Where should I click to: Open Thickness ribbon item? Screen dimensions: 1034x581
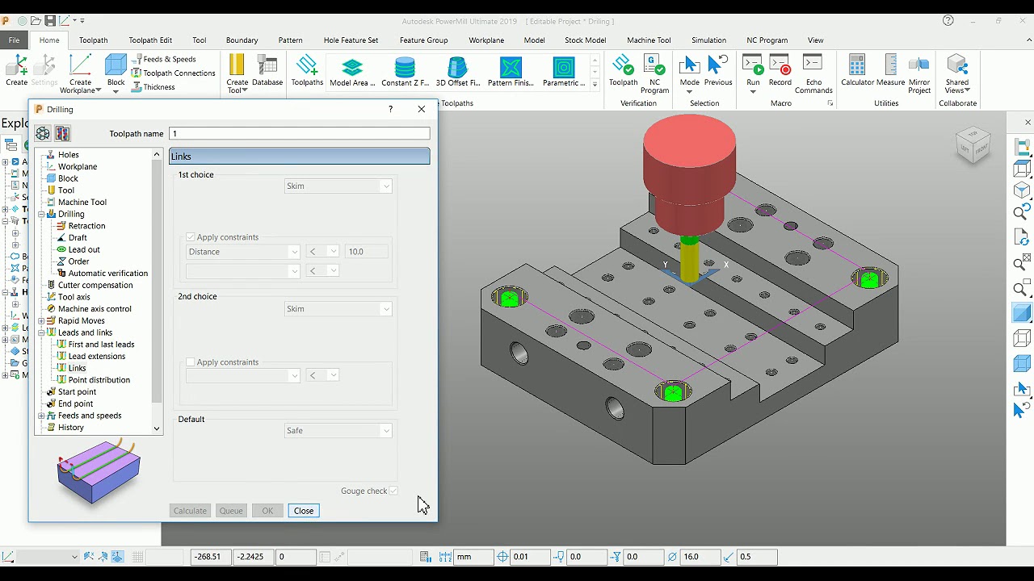coord(153,87)
